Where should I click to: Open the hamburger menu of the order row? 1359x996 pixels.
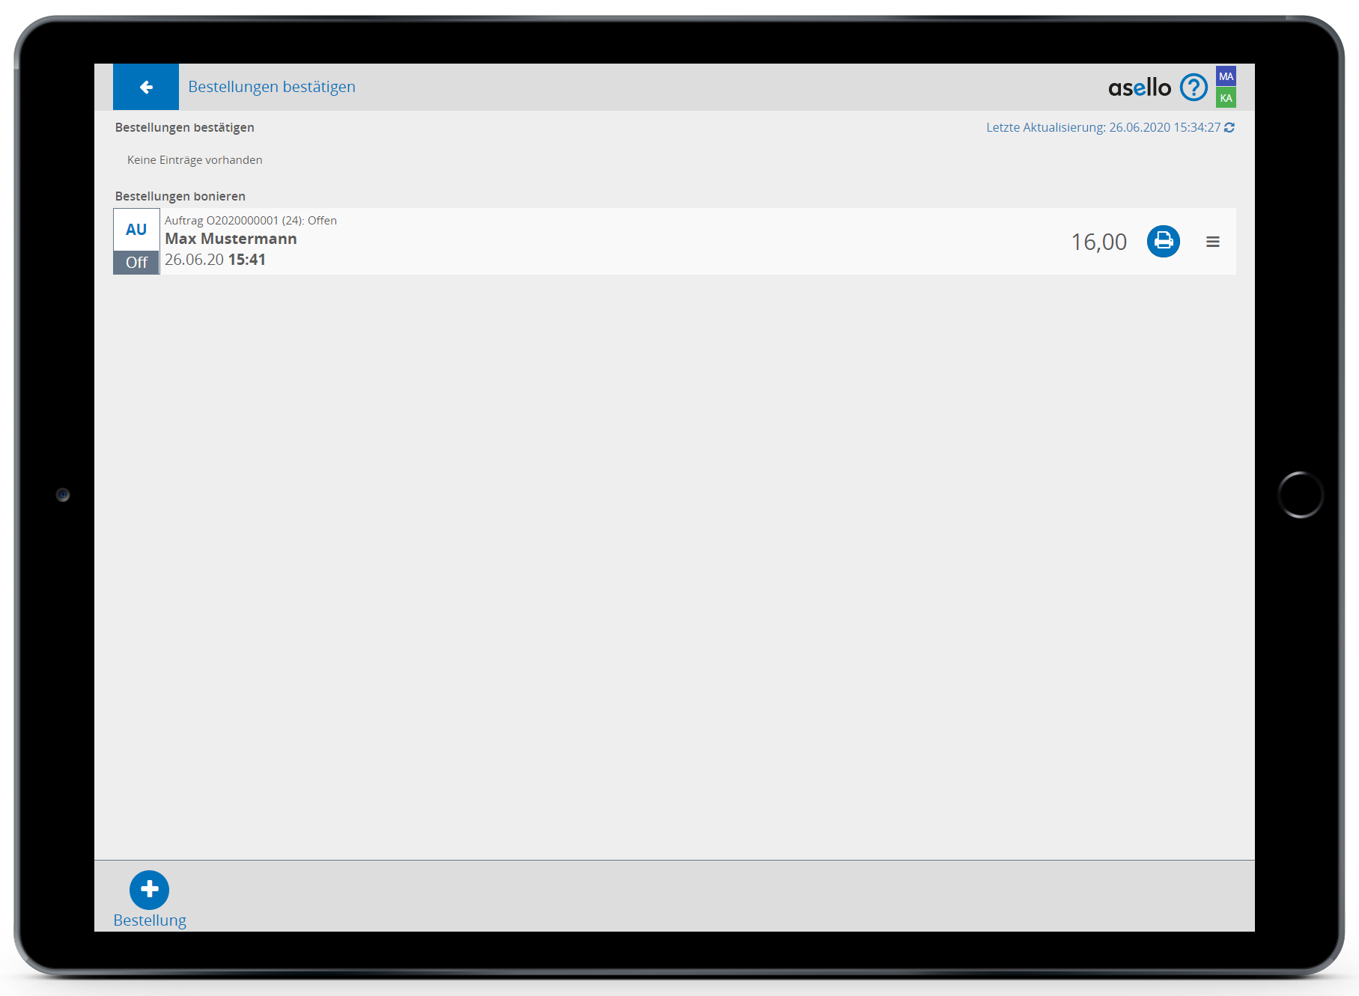click(x=1213, y=242)
